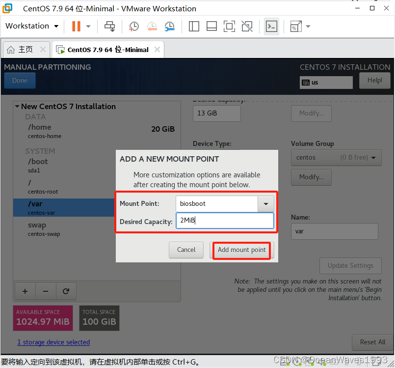Toggle the library sidebar view

click(194, 26)
